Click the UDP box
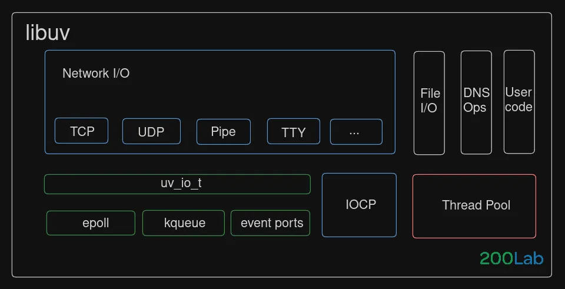 point(151,131)
